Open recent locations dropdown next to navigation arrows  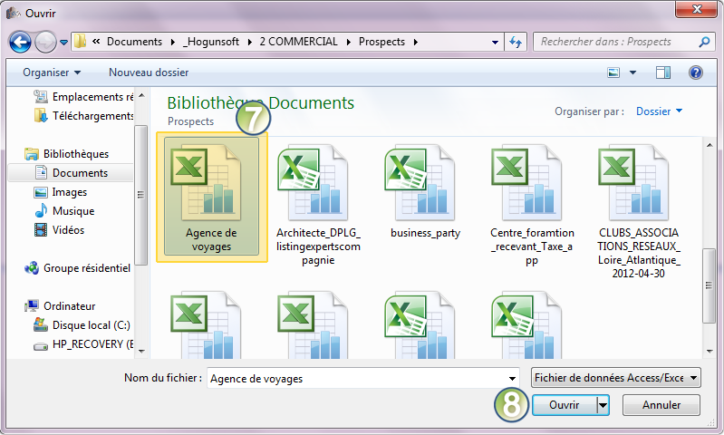pyautogui.click(x=63, y=42)
